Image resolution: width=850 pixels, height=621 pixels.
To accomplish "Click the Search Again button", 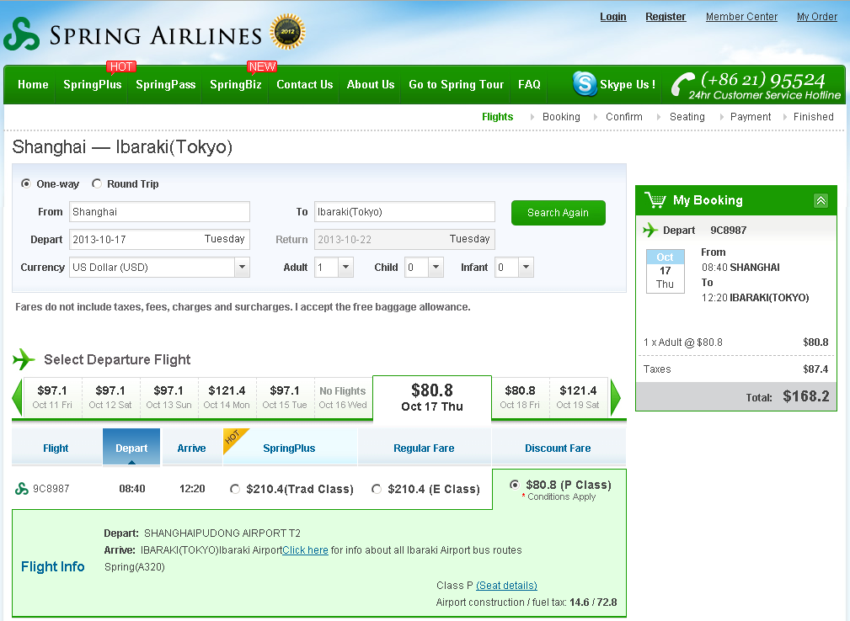I will point(558,213).
